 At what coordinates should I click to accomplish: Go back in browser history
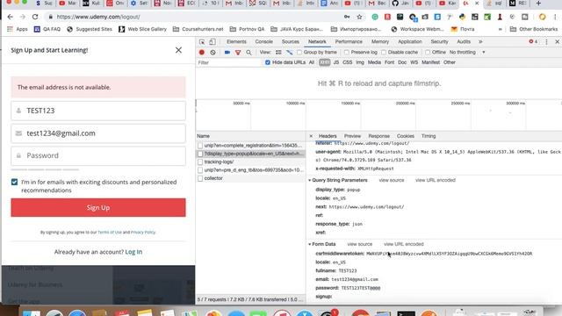(x=10, y=17)
